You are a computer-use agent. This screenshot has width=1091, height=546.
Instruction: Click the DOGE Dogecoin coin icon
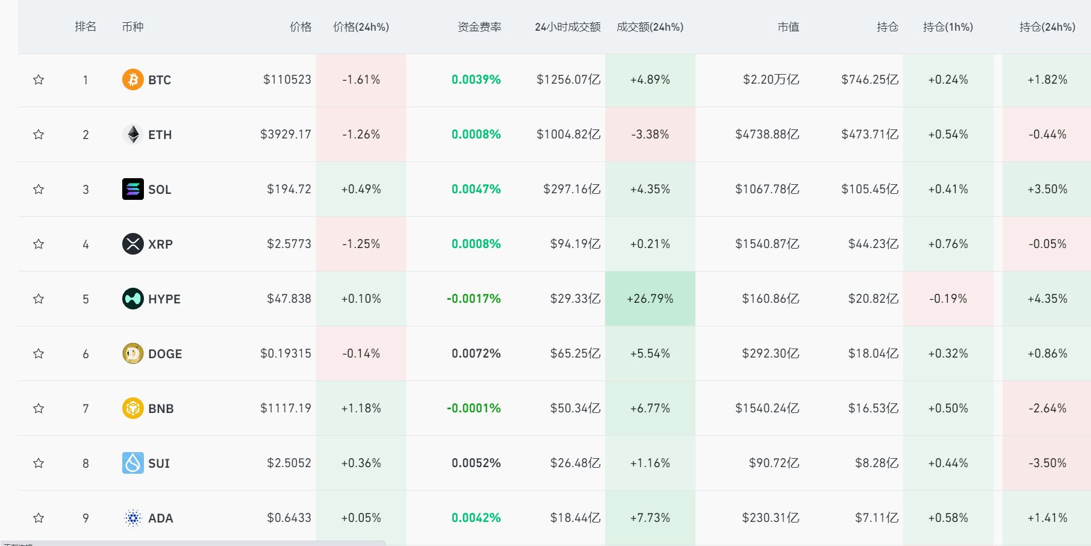click(132, 353)
